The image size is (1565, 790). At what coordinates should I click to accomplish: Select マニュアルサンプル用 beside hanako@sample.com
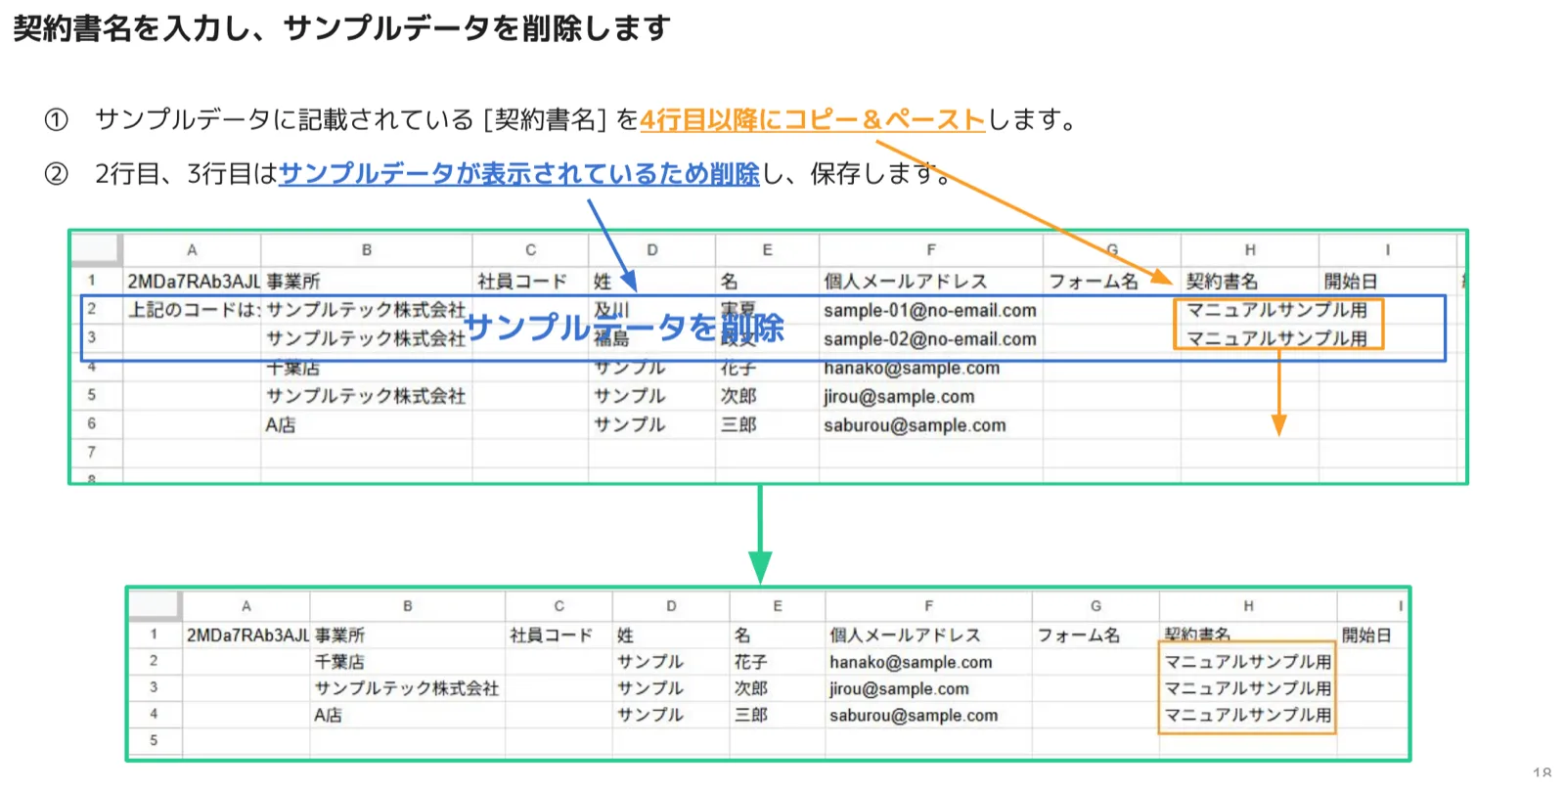[x=1247, y=662]
